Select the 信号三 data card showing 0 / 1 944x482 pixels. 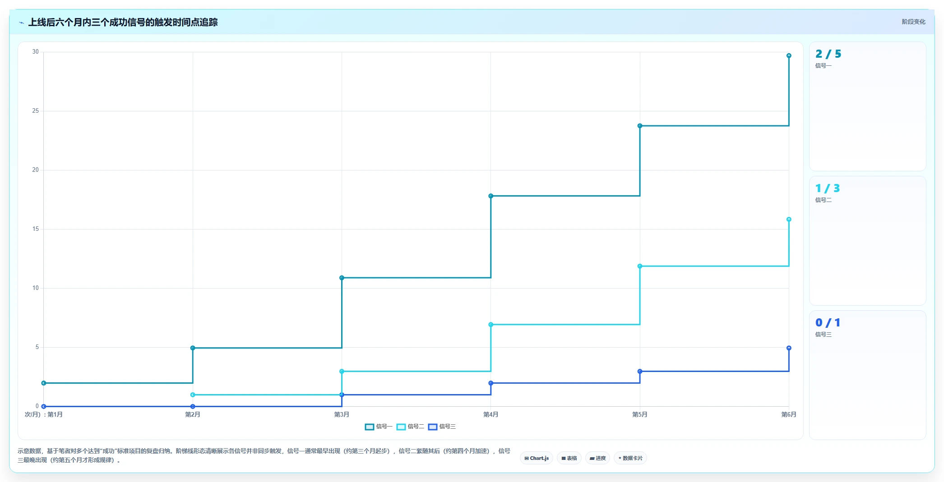pos(867,375)
